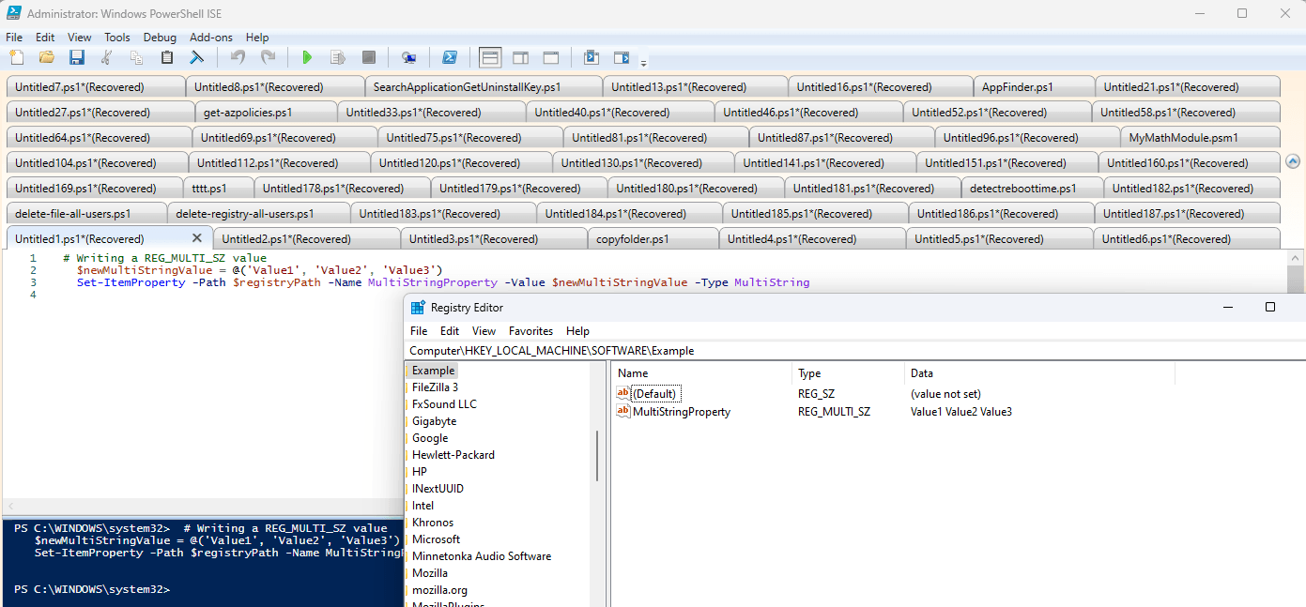Viewport: 1306px width, 607px height.
Task: Click the Copy icon in toolbar
Action: (x=136, y=57)
